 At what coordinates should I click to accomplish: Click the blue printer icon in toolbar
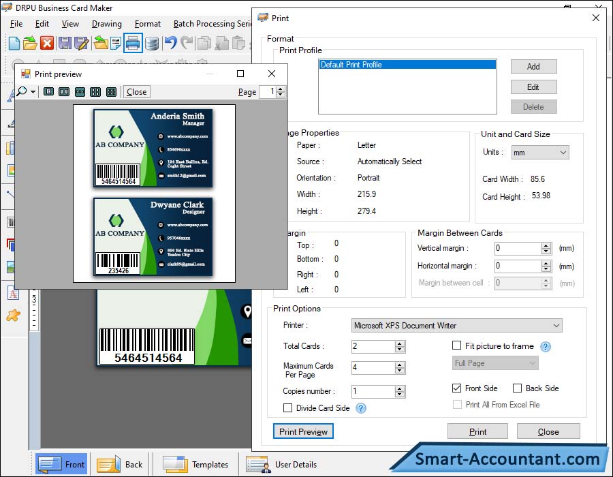point(133,43)
